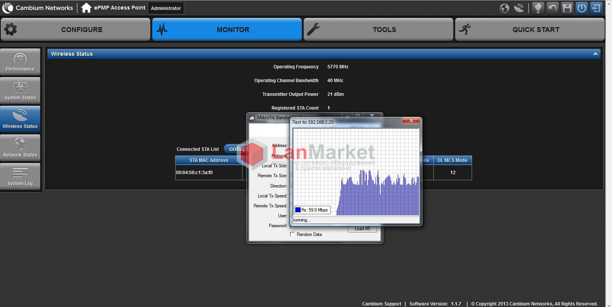
Task: Click the Cambium home icon
Action: click(86, 8)
